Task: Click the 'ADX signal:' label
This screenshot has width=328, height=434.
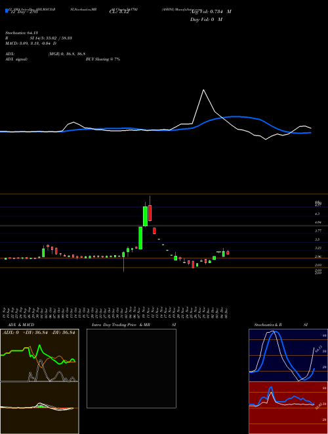Action: [16, 59]
